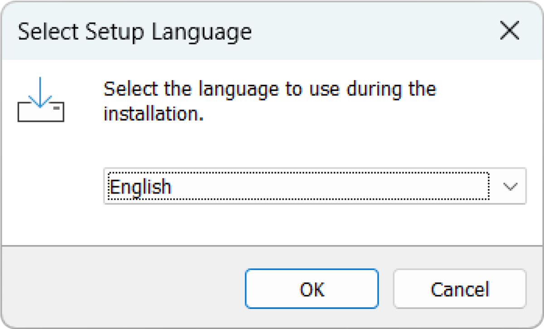This screenshot has height=329, width=544.
Task: Expand the list of available setup languages
Action: pyautogui.click(x=511, y=186)
